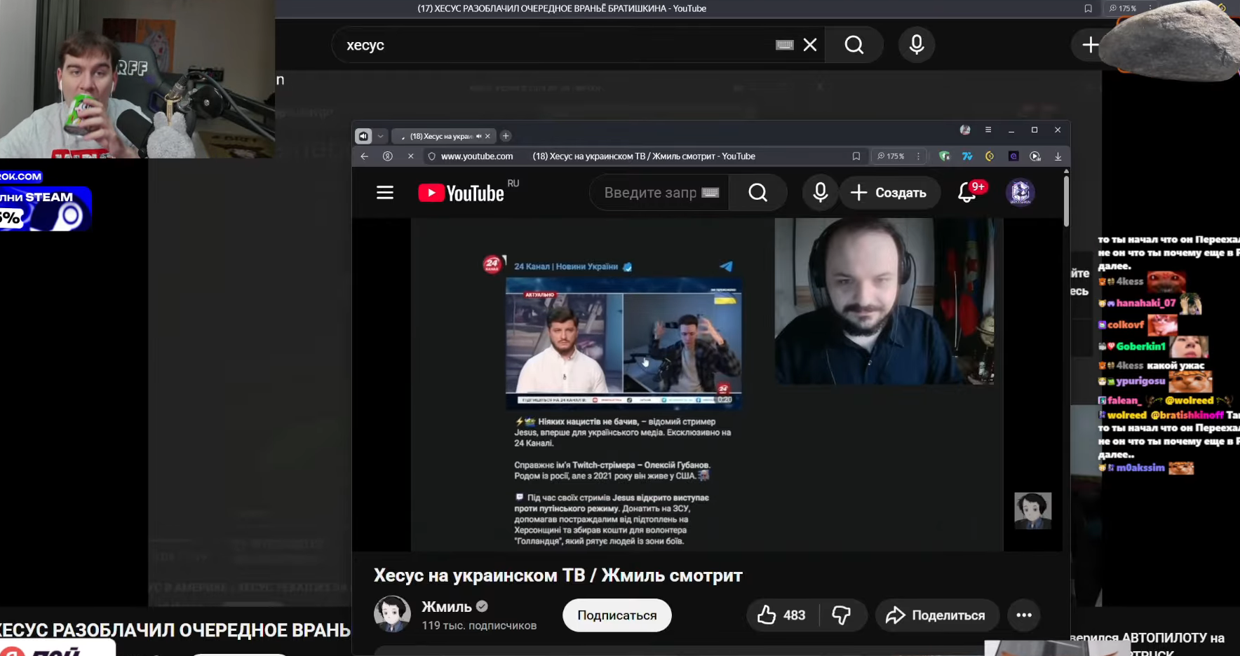
Task: Open the inner browser zoom three-dot options
Action: [918, 156]
